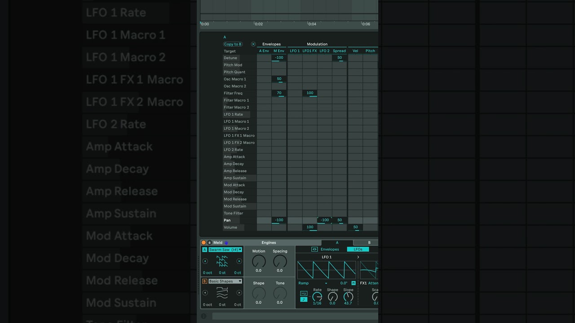
Task: Switch LFO rate mode to Hz
Action: (x=304, y=293)
